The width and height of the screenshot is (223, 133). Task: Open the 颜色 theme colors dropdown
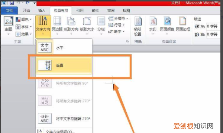24,19
